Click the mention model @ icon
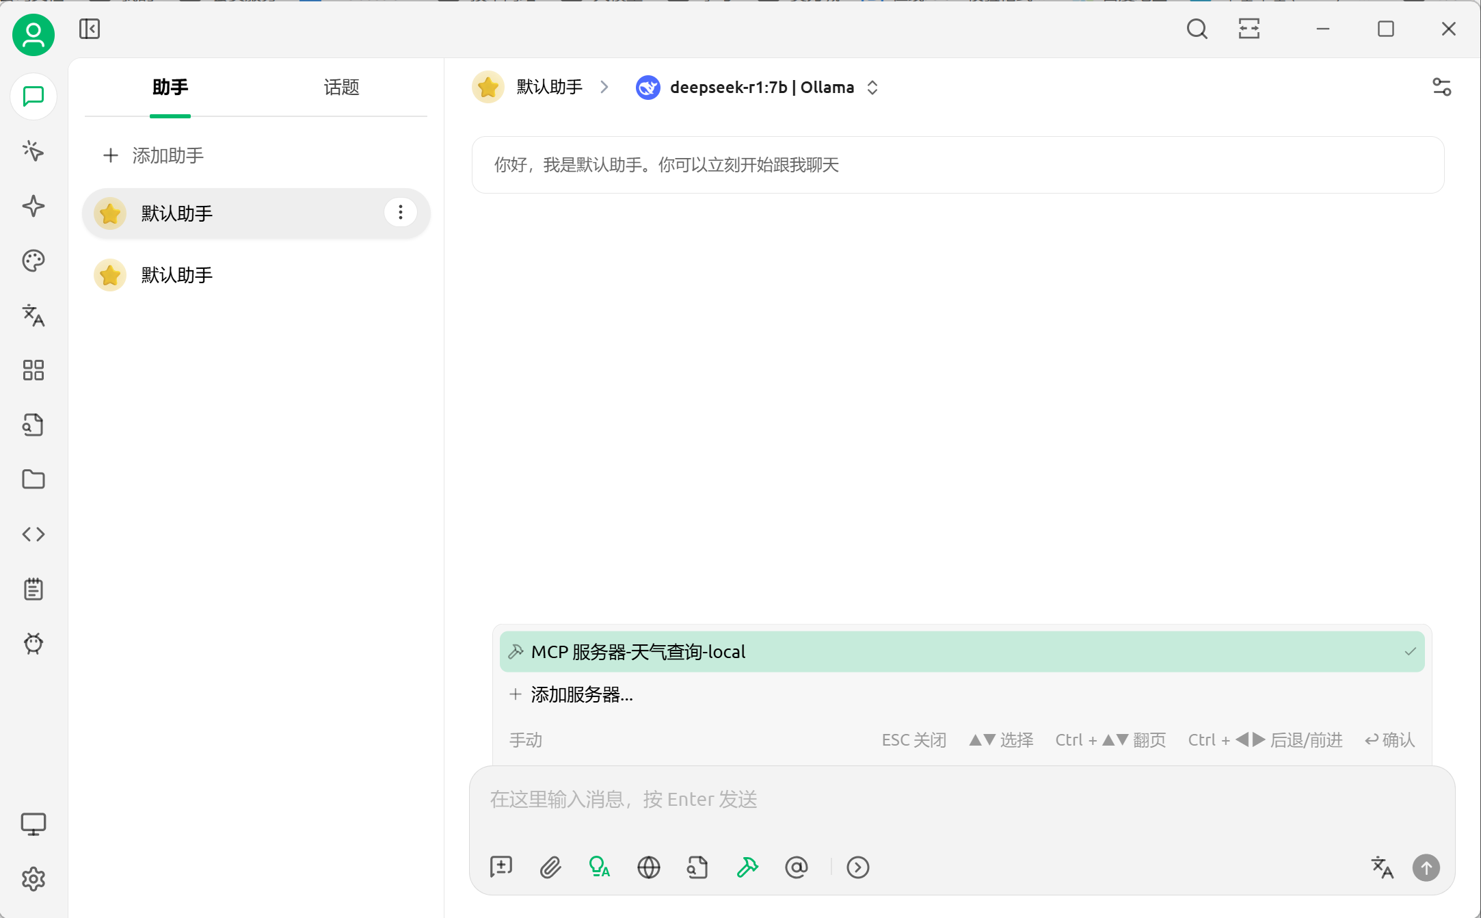This screenshot has height=918, width=1481. point(797,867)
